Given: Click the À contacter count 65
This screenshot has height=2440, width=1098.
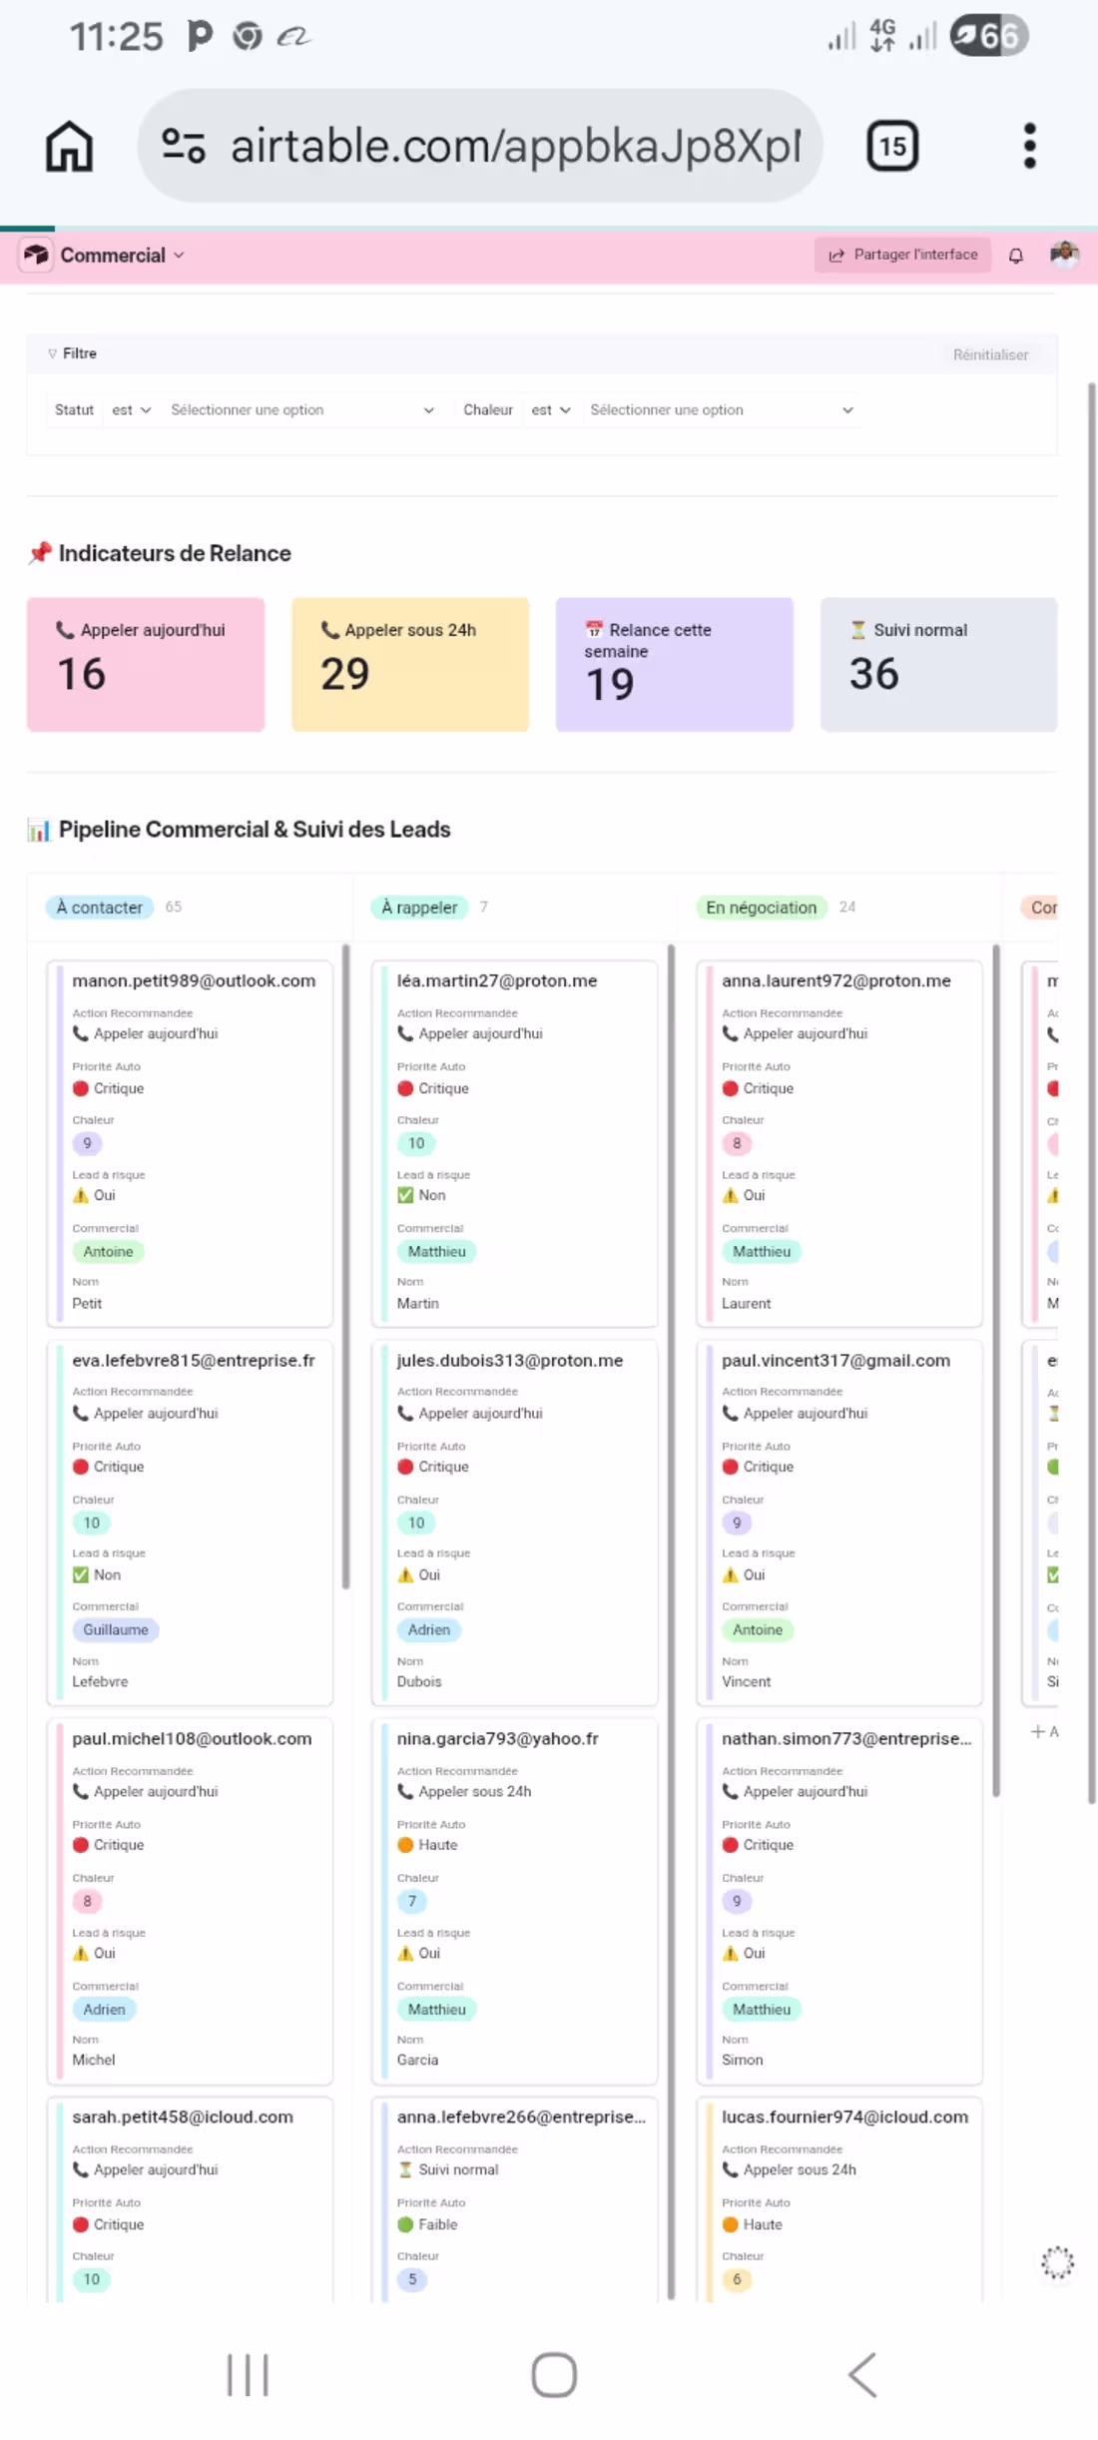Looking at the screenshot, I should tap(174, 907).
